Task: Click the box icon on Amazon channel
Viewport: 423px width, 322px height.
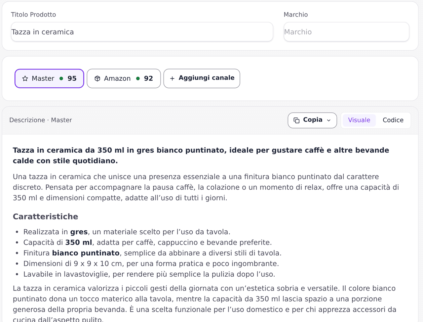Action: [x=97, y=78]
